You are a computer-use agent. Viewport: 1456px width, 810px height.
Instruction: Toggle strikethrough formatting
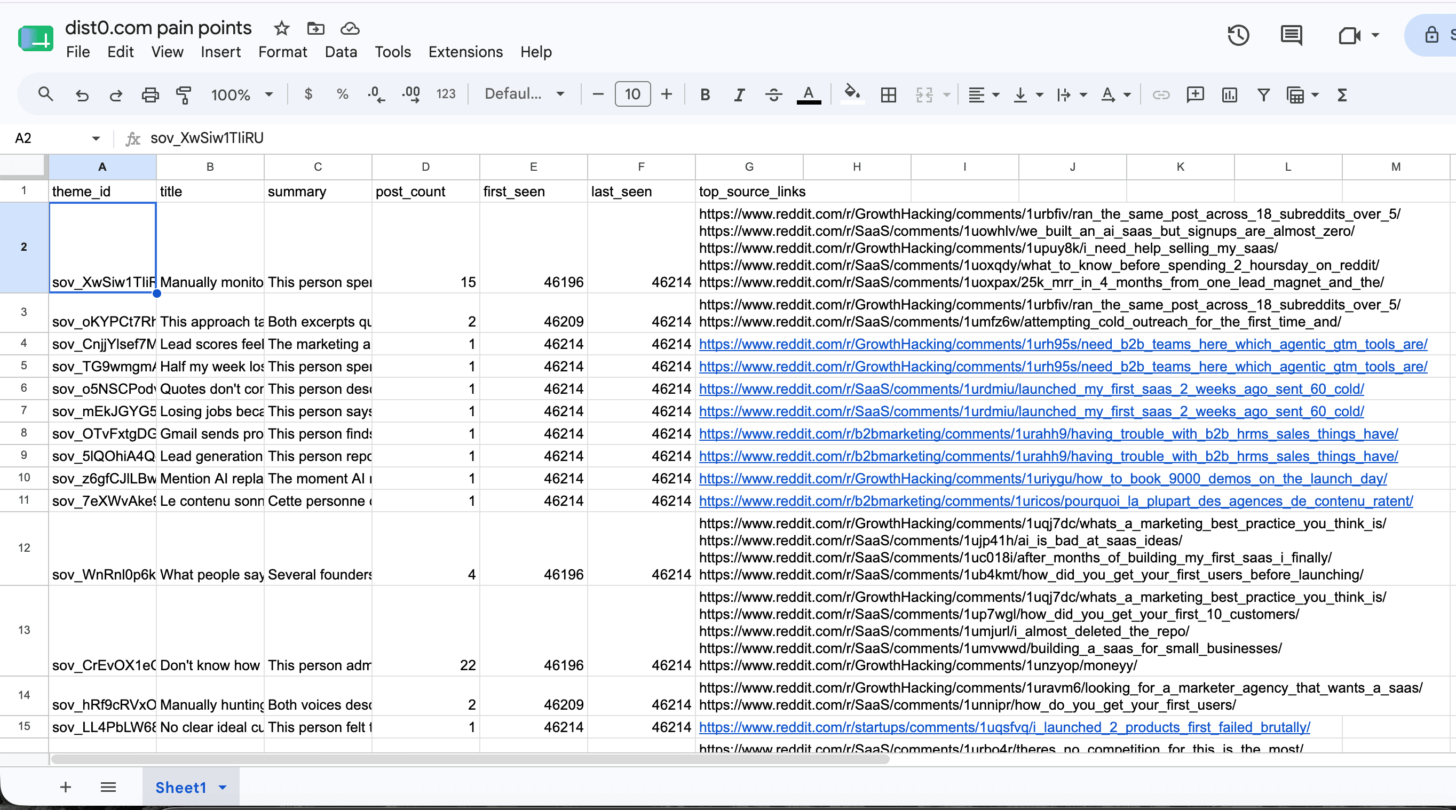tap(773, 94)
